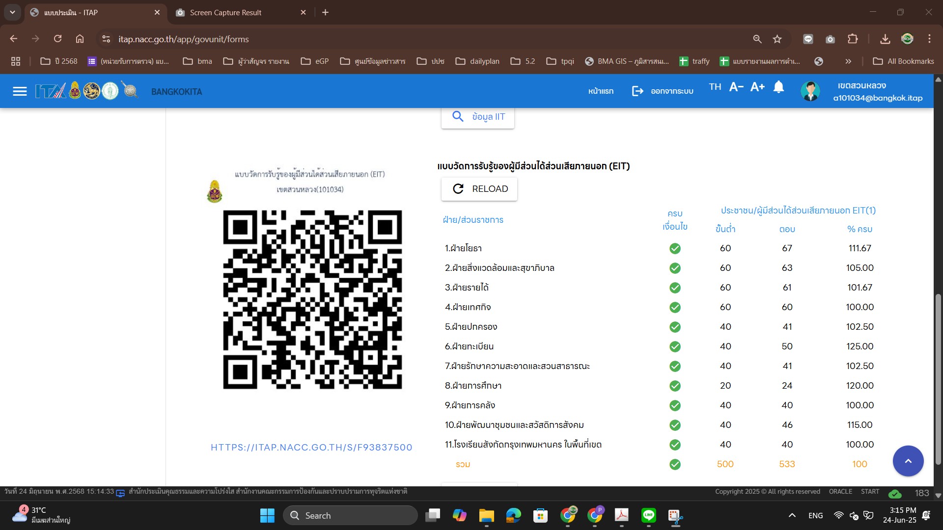The height and width of the screenshot is (530, 943).
Task: Open Microsoft Edge from taskbar
Action: click(513, 515)
